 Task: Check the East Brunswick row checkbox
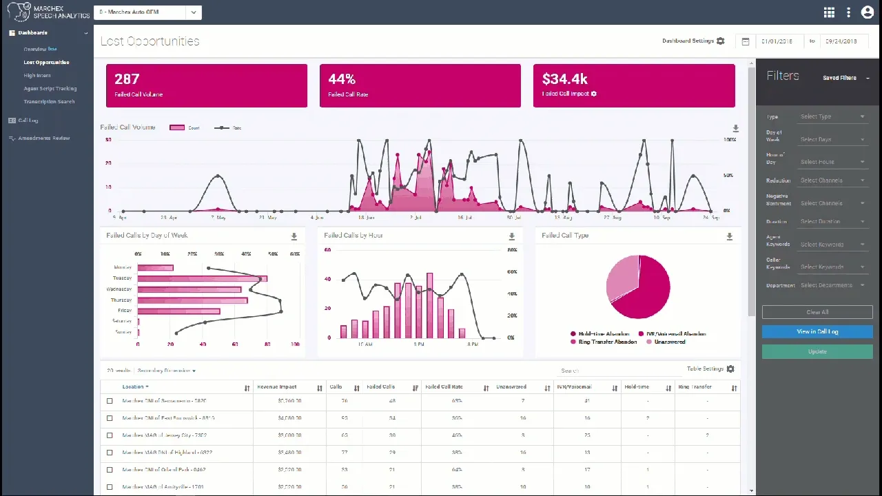(x=110, y=418)
